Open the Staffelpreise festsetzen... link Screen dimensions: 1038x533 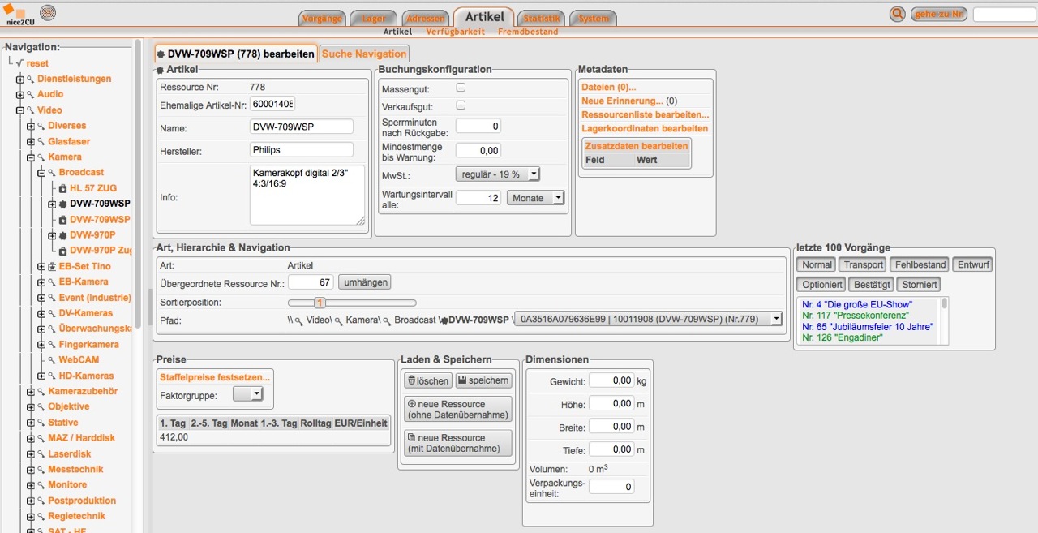pos(215,377)
